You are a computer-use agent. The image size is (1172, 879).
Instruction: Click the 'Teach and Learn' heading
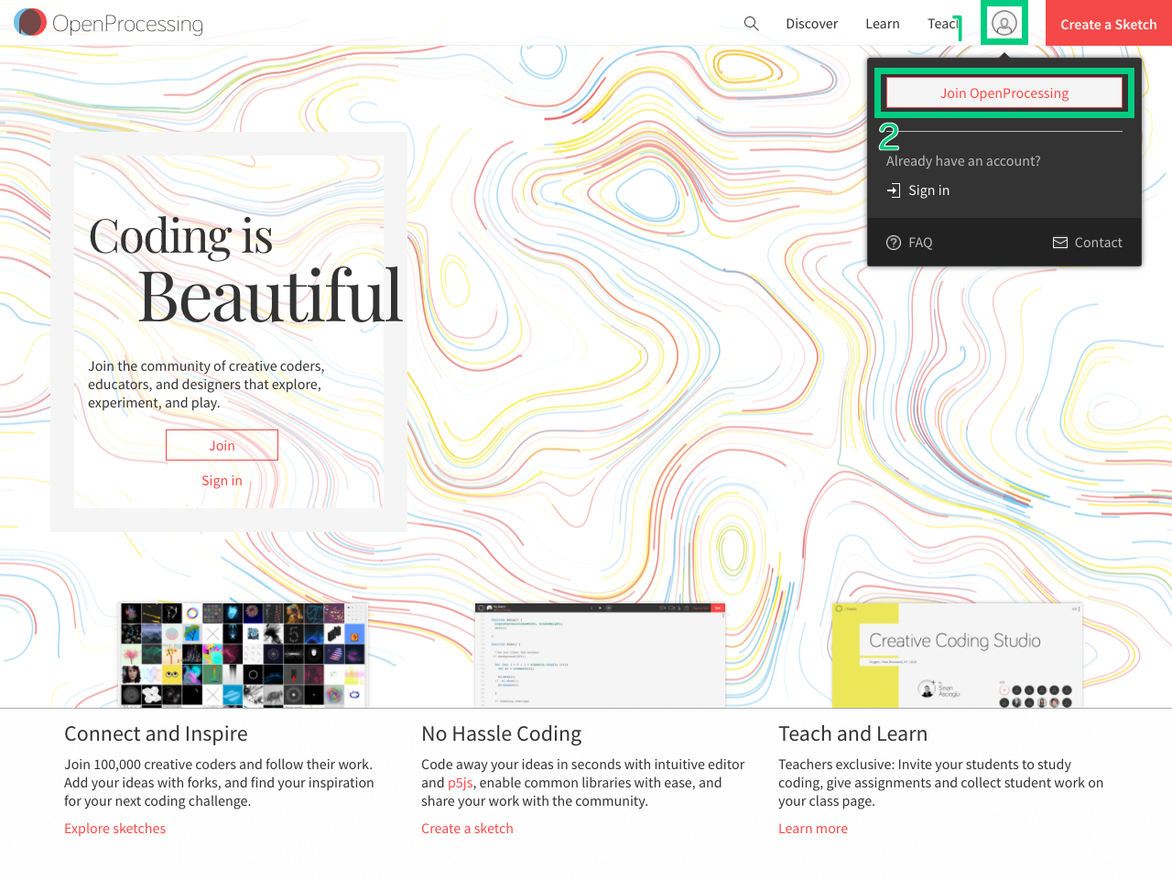coord(852,733)
